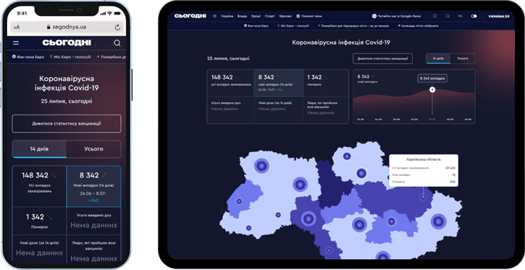
Task: Open the Головні теми grid icon
Action: [298, 16]
